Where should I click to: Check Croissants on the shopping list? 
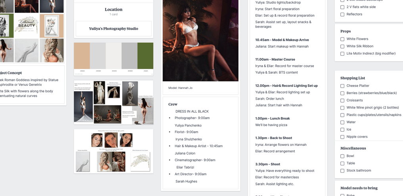[342, 100]
